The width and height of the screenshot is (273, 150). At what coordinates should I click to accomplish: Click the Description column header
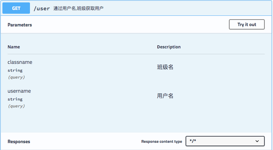pos(169,47)
